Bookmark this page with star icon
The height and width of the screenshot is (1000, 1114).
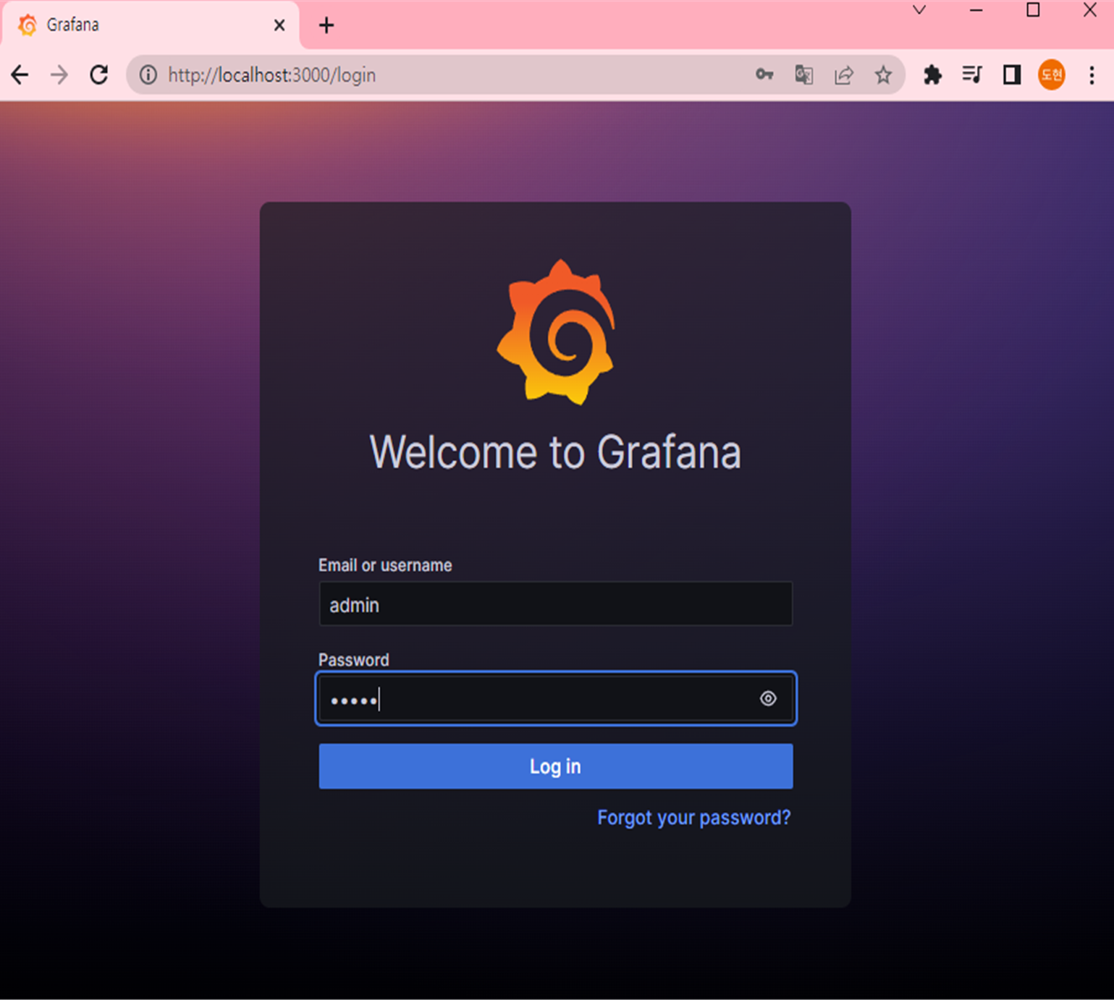[x=883, y=75]
